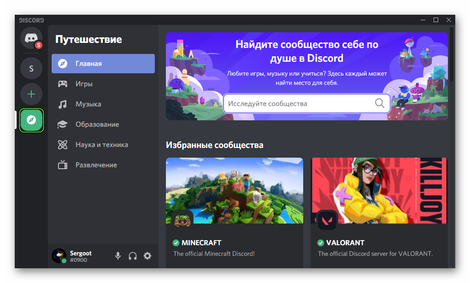This screenshot has width=470, height=283.
Task: Open the server labeled S
Action: click(x=31, y=69)
